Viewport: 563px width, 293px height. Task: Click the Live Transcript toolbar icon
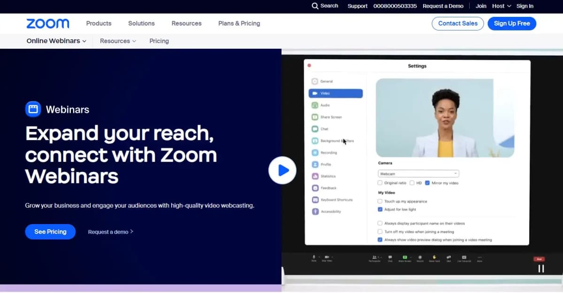pyautogui.click(x=464, y=257)
